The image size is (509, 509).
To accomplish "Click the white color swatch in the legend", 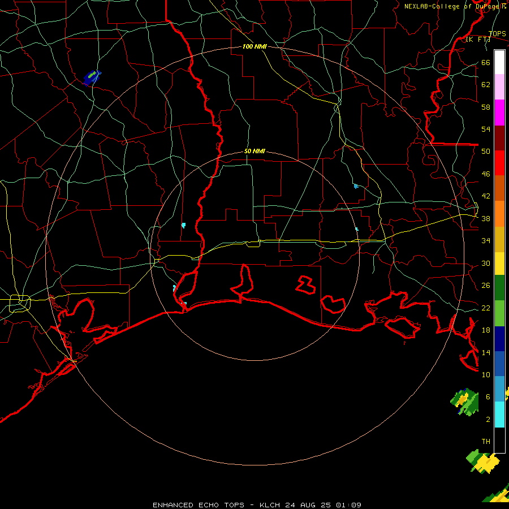I will (499, 62).
